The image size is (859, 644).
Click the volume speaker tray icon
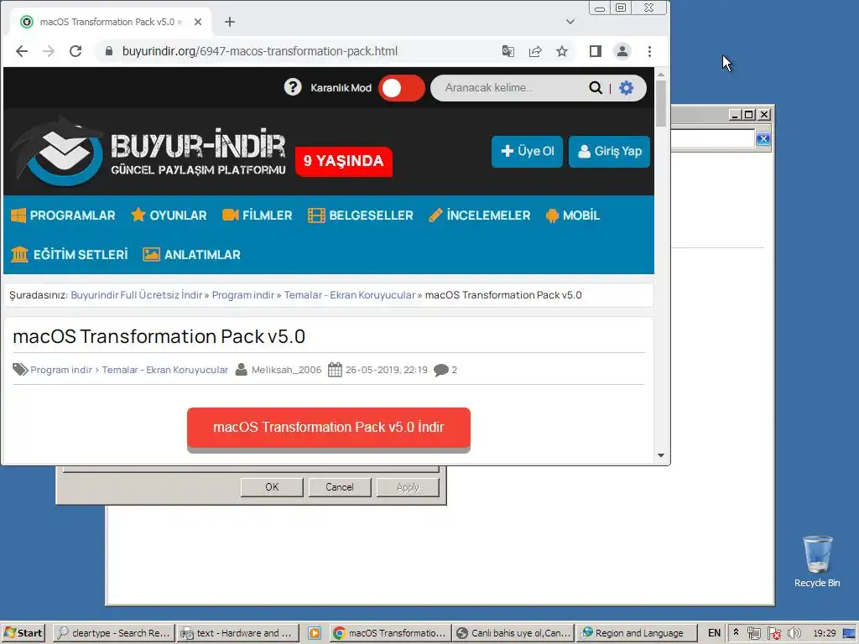pyautogui.click(x=794, y=633)
